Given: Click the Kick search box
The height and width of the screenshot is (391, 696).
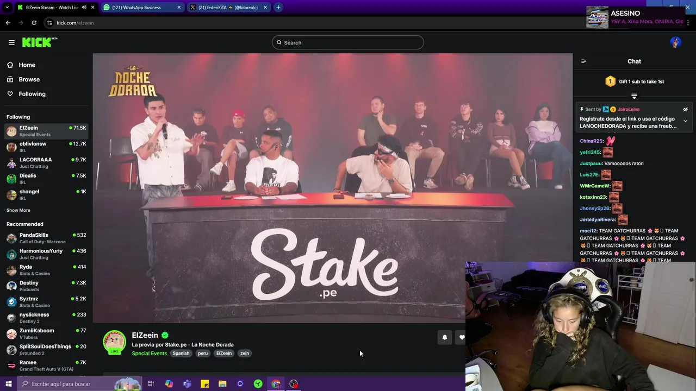Looking at the screenshot, I should (x=348, y=42).
